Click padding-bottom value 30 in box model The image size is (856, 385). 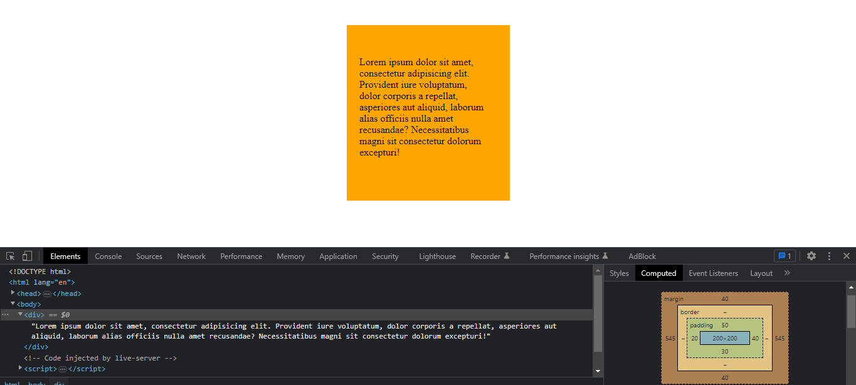[725, 351]
